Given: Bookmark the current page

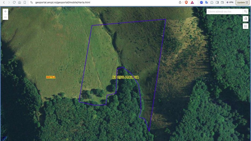Looking at the screenshot, I should click(x=25, y=2).
